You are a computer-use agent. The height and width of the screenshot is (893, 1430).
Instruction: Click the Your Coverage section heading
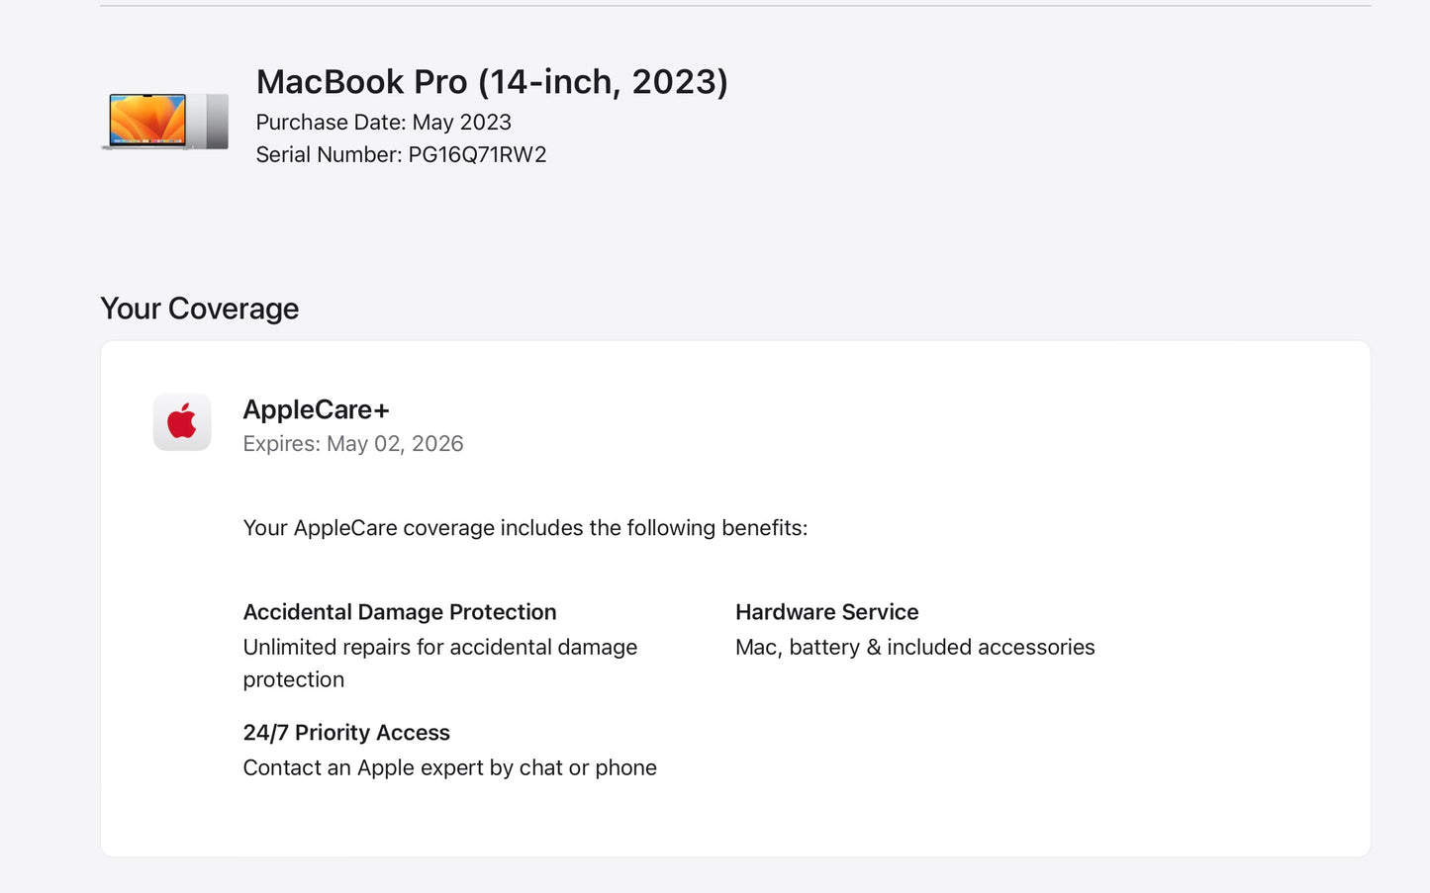click(x=199, y=308)
